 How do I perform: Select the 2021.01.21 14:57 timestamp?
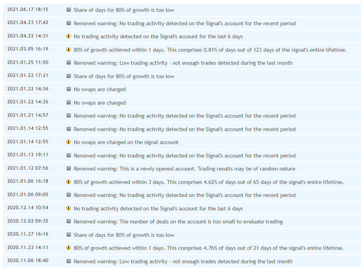28,115
